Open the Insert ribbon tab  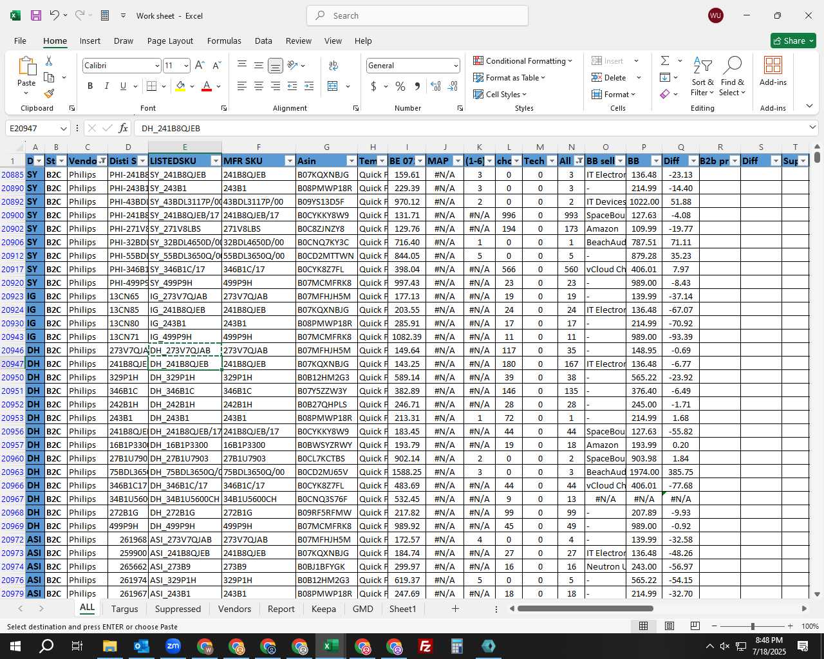(x=90, y=41)
